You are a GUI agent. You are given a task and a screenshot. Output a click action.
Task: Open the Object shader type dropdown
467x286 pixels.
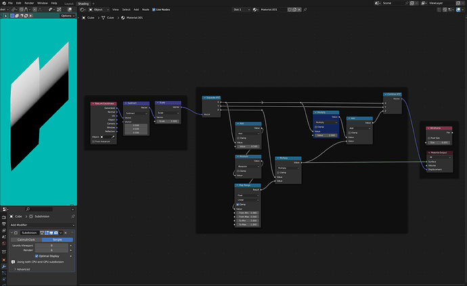click(99, 9)
